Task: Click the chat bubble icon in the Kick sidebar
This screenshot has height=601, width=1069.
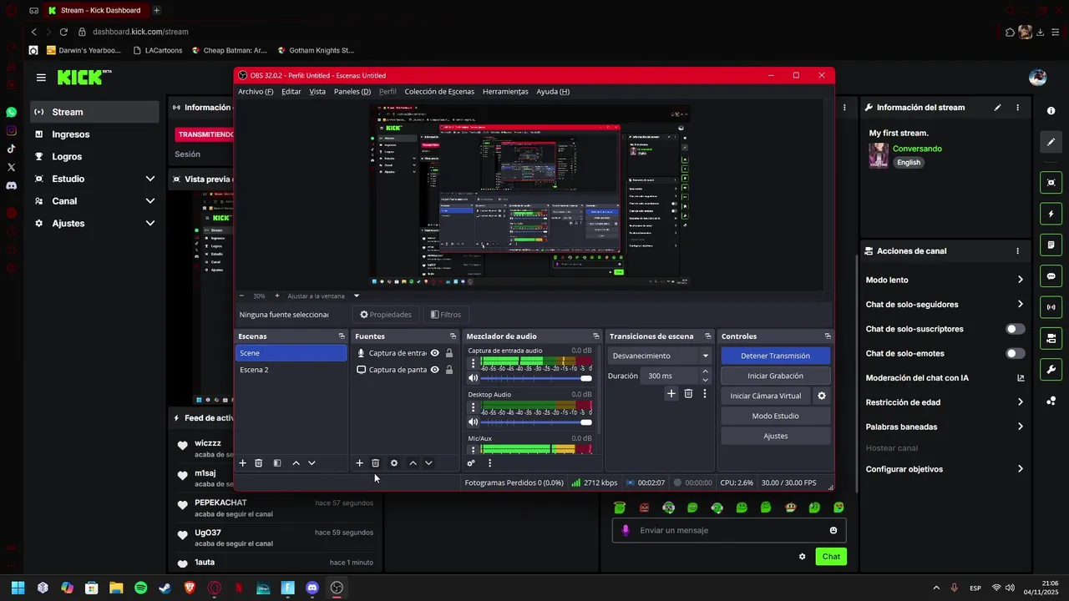Action: (x=1051, y=276)
